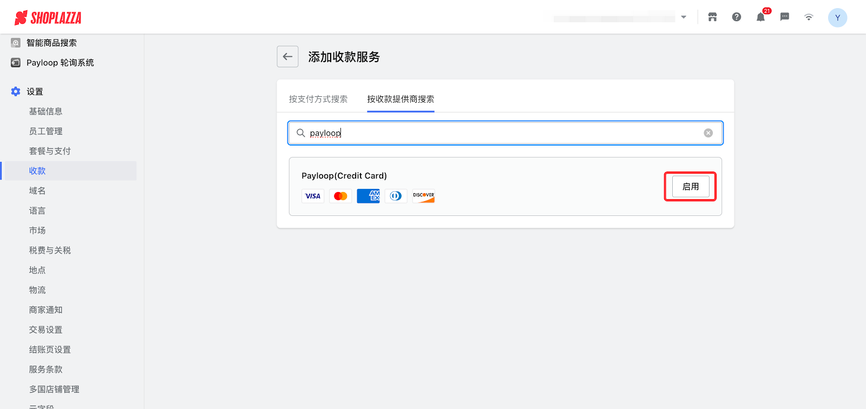
Task: Select the 按收款提供商搜索 tab
Action: (401, 99)
